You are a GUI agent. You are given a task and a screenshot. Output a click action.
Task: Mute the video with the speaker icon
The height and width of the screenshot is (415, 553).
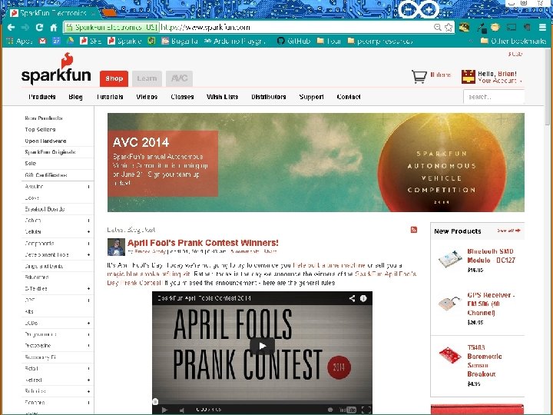(x=182, y=410)
